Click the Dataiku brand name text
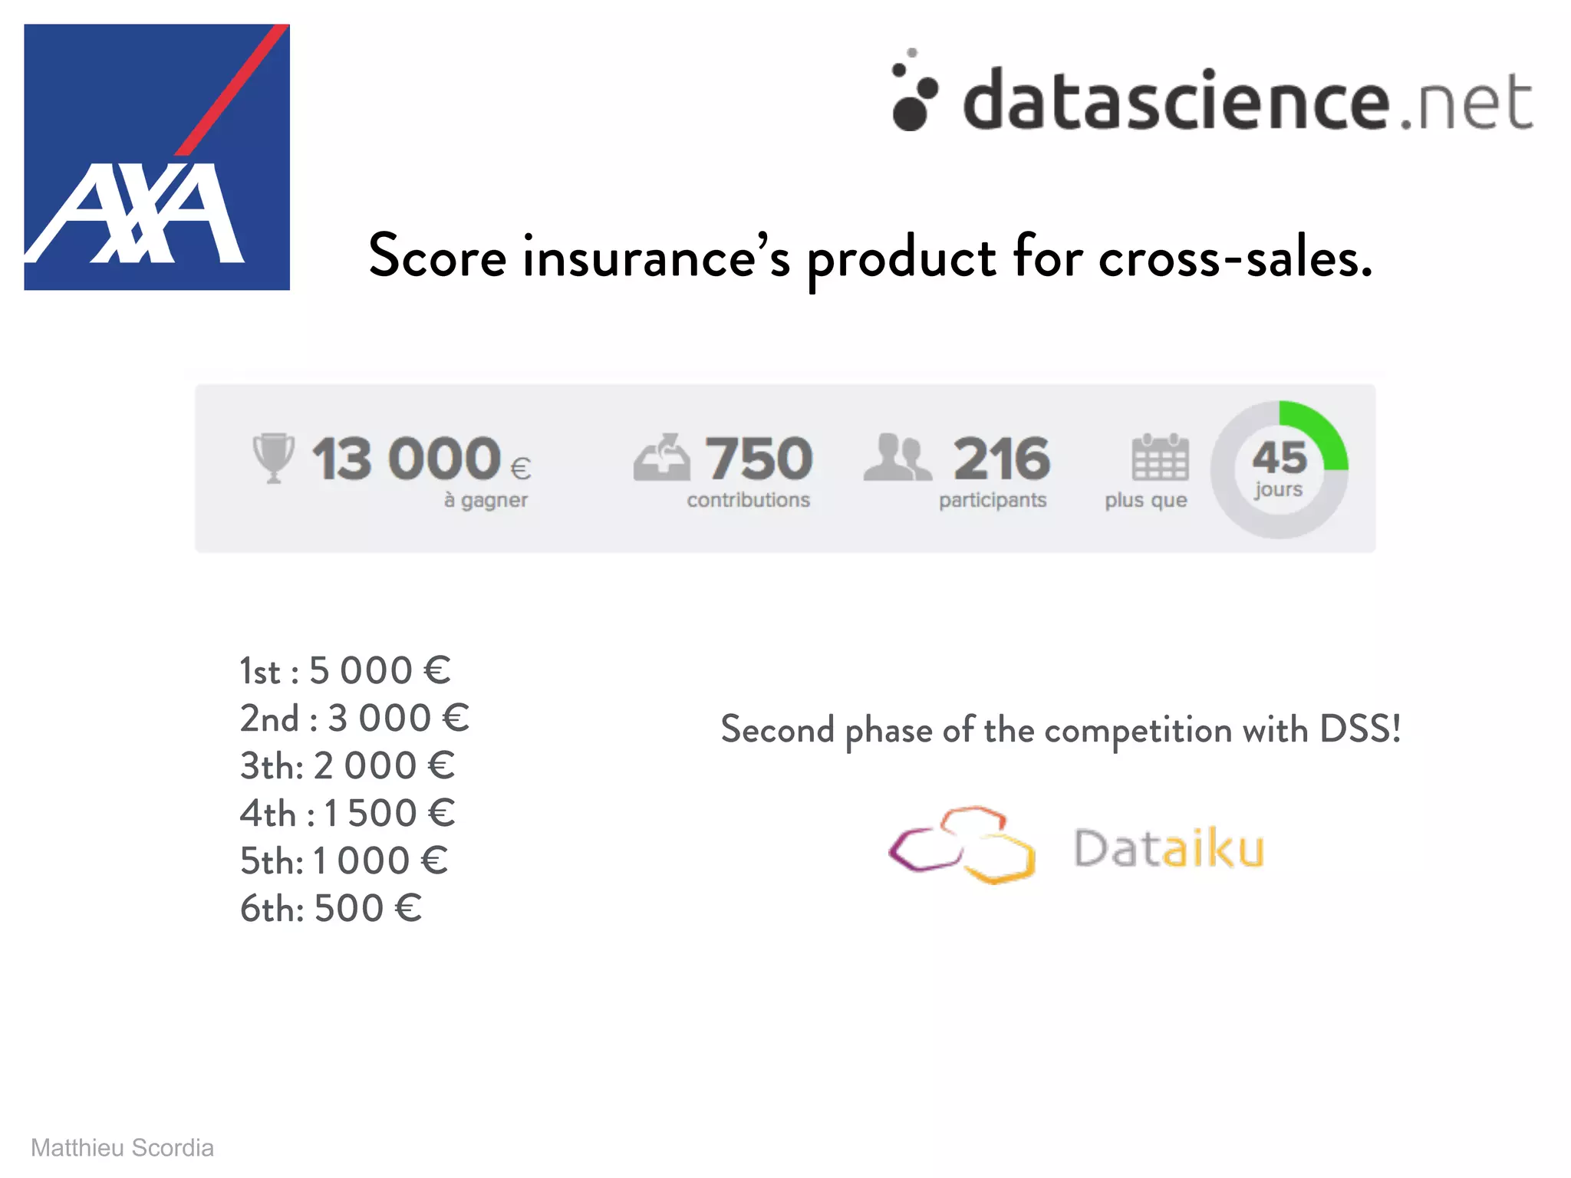This screenshot has height=1178, width=1571. click(x=1169, y=847)
